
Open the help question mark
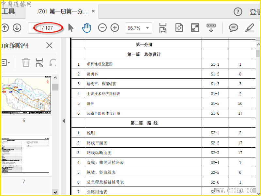click(x=238, y=12)
